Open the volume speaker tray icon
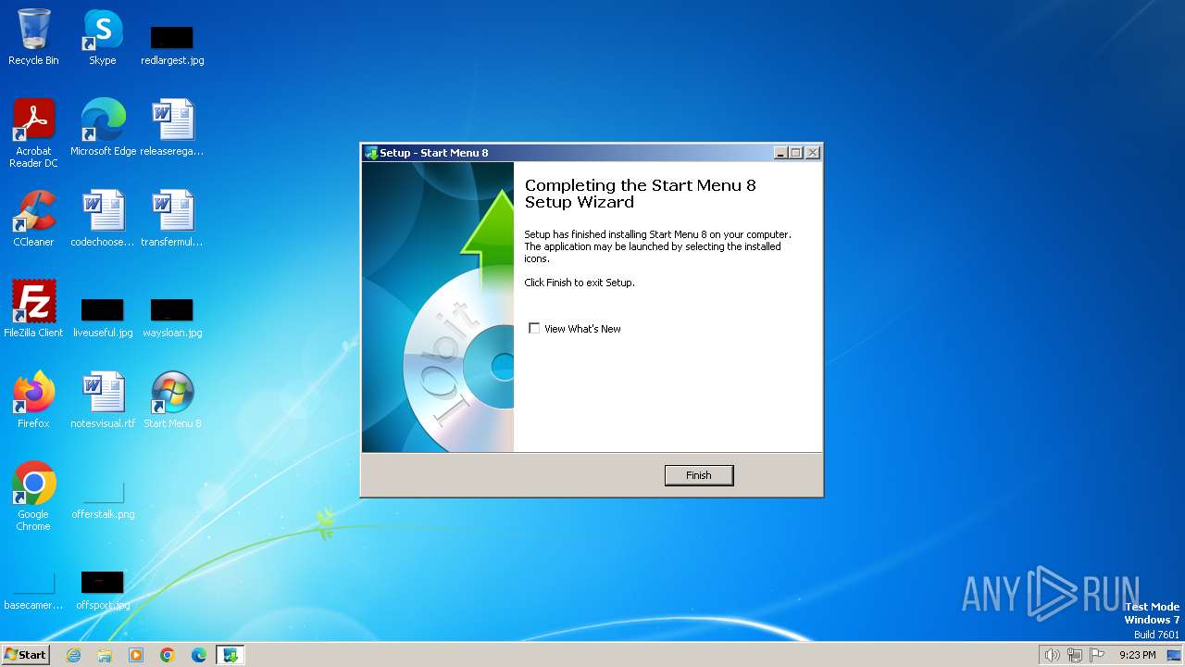Image resolution: width=1185 pixels, height=667 pixels. click(x=1052, y=655)
